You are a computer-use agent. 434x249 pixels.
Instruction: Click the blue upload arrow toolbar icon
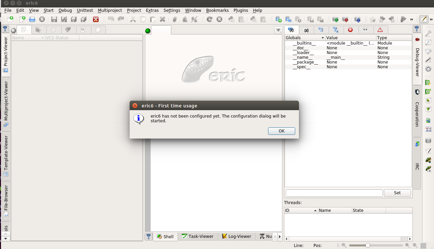pyautogui.click(x=357, y=19)
